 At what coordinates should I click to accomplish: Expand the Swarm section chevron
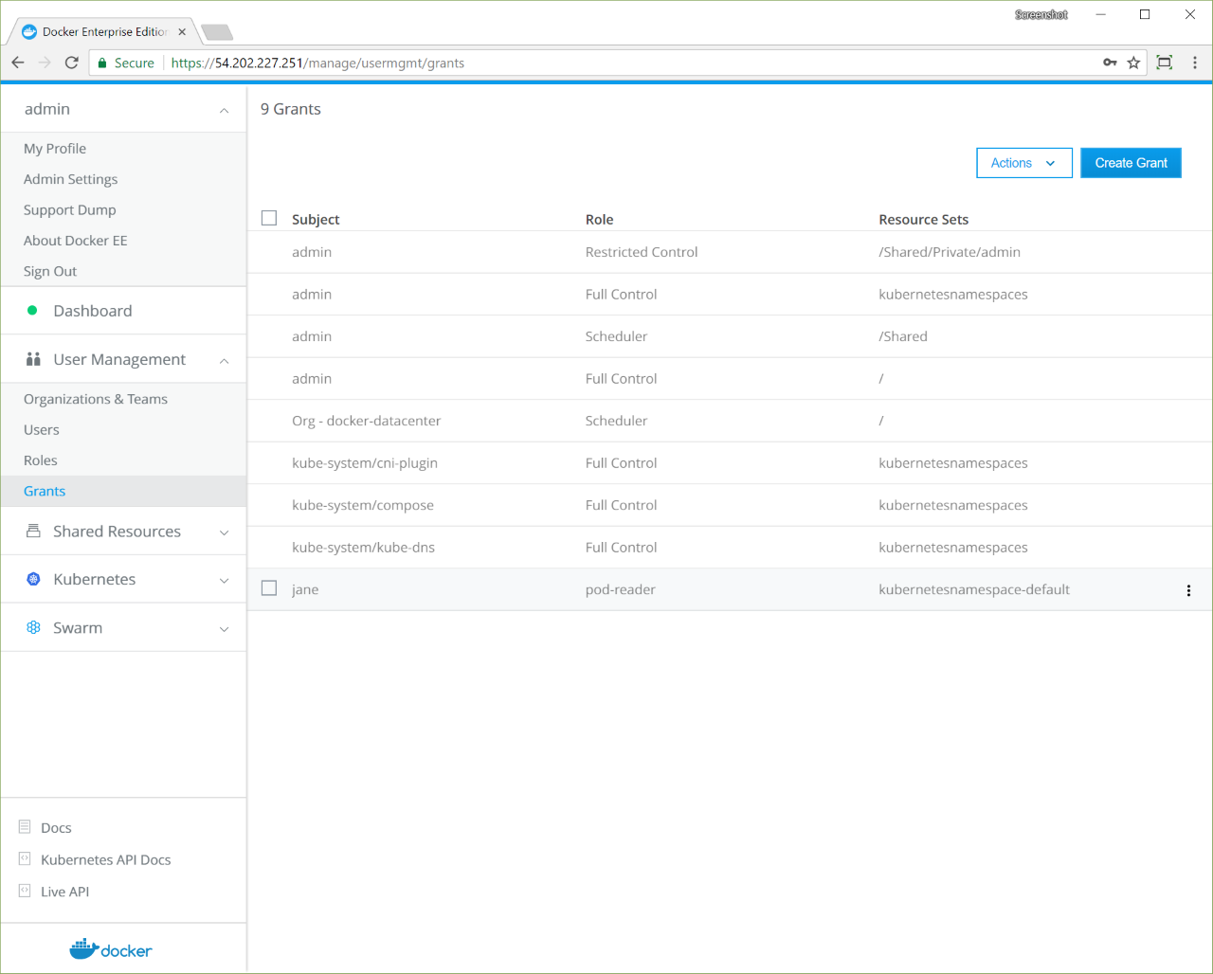[x=224, y=629]
